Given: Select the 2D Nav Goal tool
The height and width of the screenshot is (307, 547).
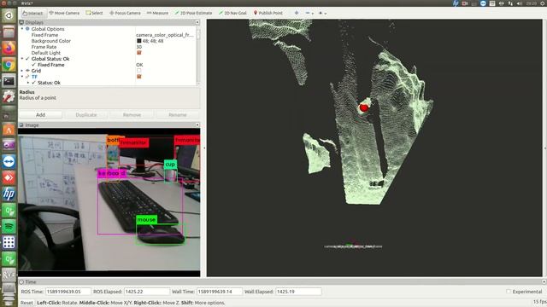Looking at the screenshot, I should tap(232, 13).
